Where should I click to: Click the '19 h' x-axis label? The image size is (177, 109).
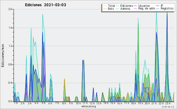coord(140,103)
